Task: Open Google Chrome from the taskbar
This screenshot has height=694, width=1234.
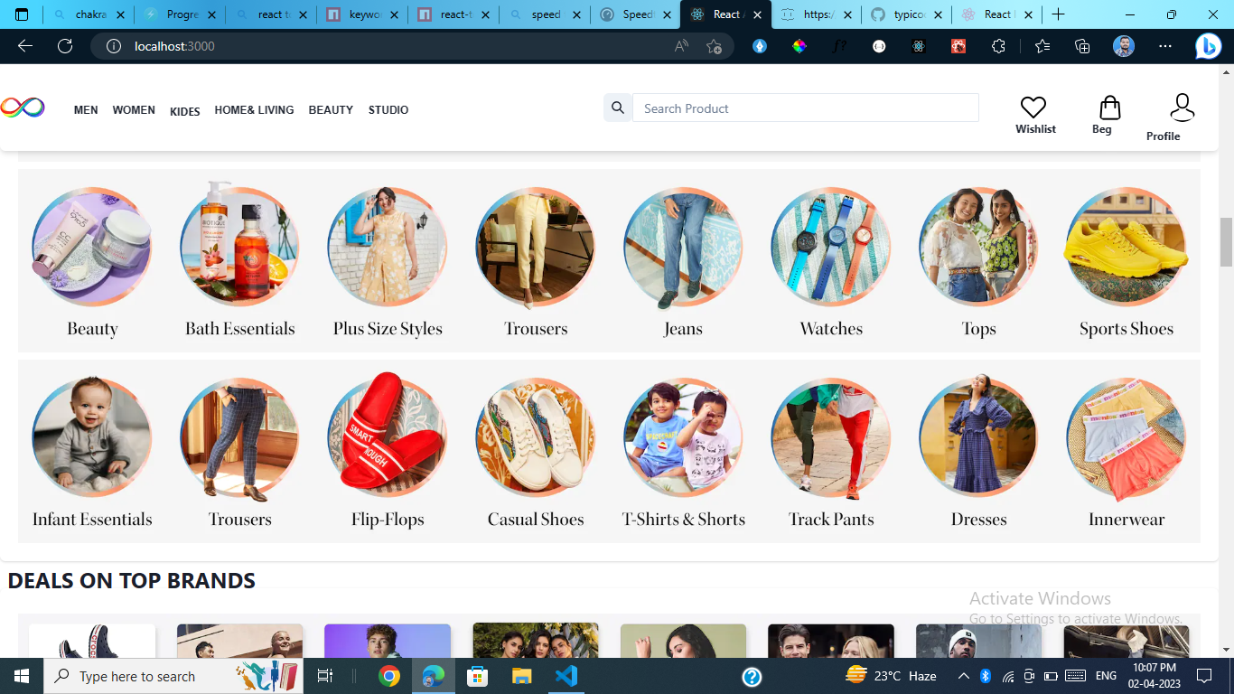Action: [389, 676]
